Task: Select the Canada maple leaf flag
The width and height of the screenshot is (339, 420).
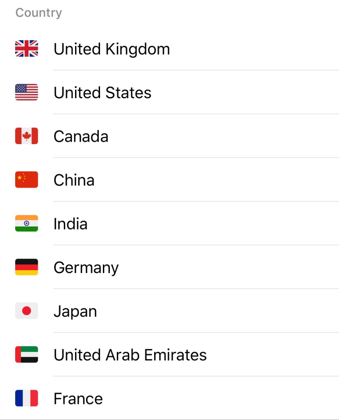Action: coord(27,136)
